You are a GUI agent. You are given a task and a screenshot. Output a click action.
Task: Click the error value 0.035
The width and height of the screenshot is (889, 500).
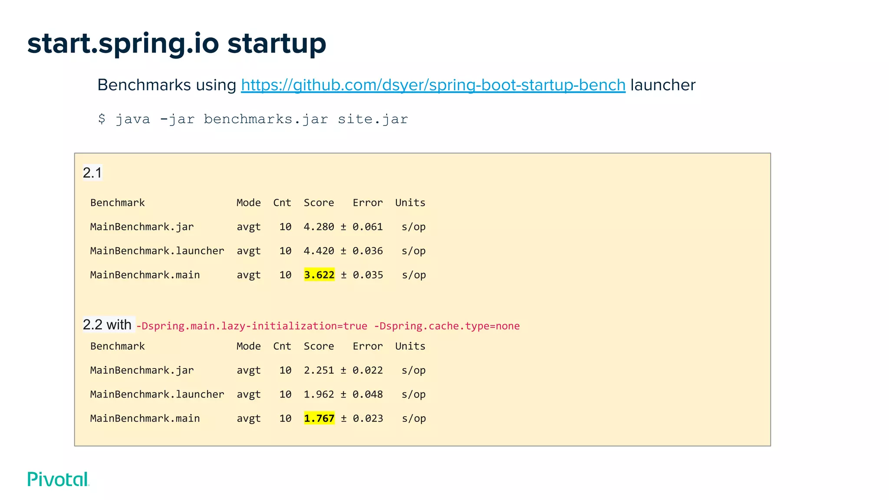(368, 275)
